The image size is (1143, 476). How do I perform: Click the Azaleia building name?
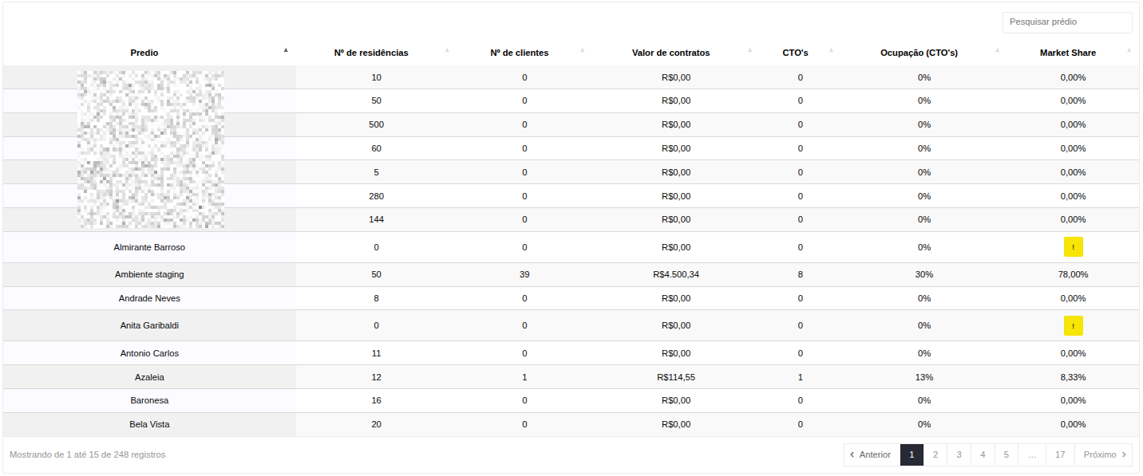(x=149, y=377)
